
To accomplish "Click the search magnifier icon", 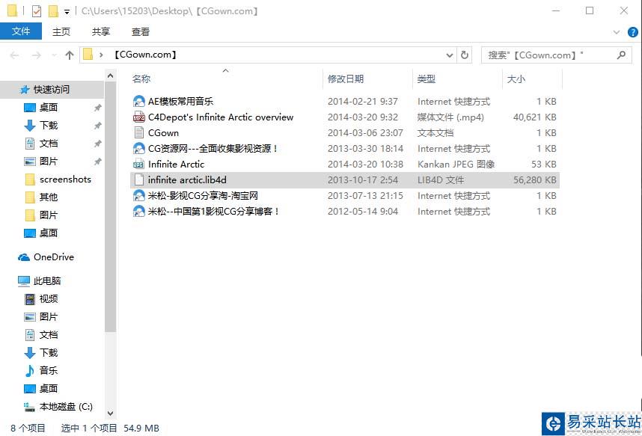I will point(621,55).
